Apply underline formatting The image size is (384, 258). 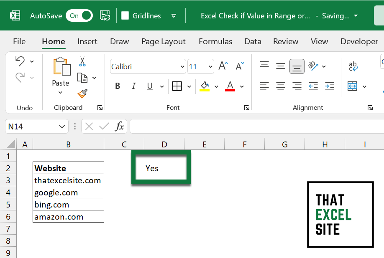149,86
